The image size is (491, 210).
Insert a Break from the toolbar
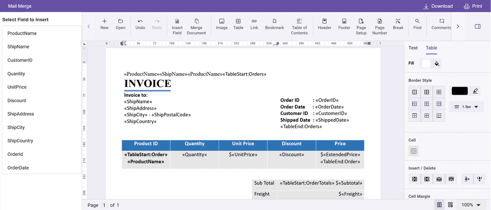coord(398,24)
